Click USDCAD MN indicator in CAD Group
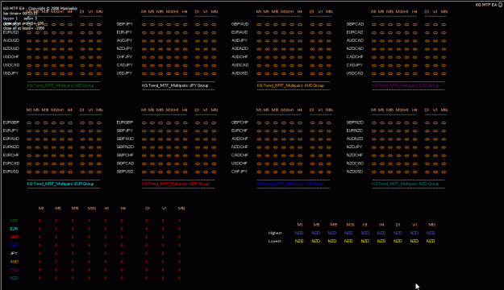The image size is (504, 290). (444, 73)
